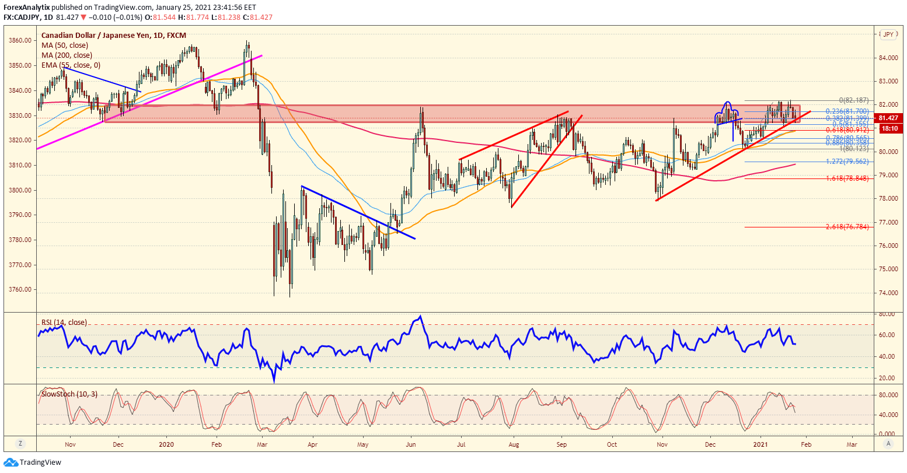Click the 74.000 price axis label
The height and width of the screenshot is (473, 907).
[x=887, y=293]
